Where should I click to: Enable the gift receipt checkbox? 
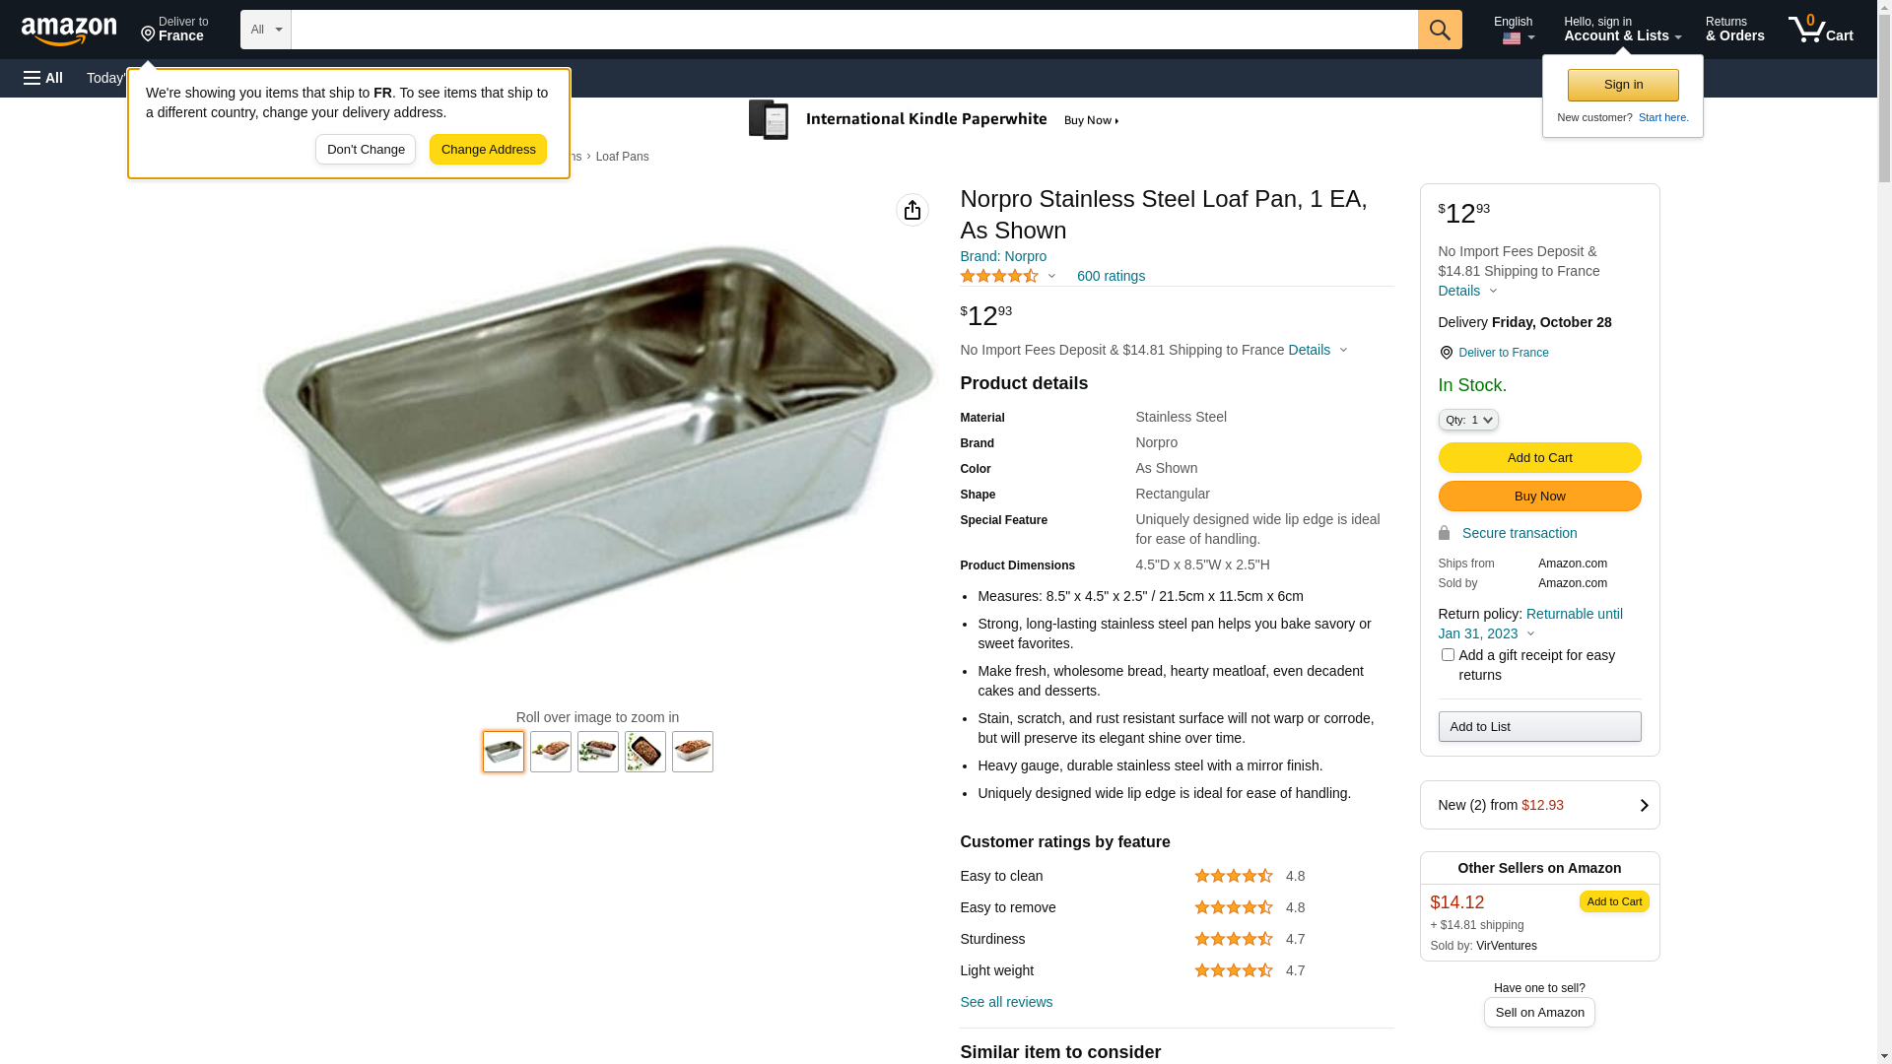[x=1448, y=655]
